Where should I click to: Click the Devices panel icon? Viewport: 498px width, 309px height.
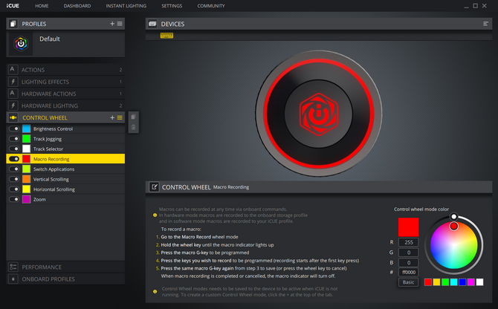pyautogui.click(x=152, y=24)
